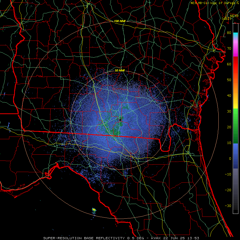Click the black radar site marker at center

click(x=120, y=120)
